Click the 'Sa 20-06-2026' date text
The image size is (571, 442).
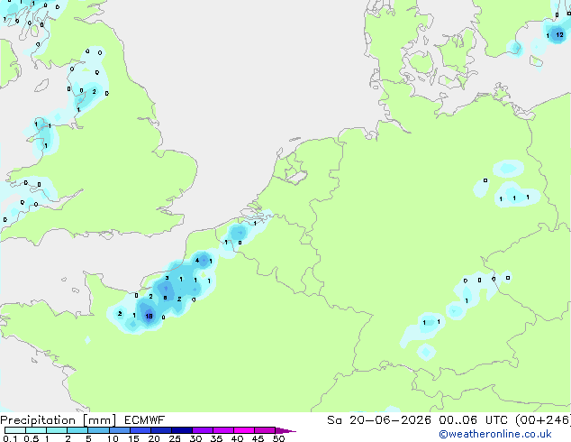tap(379, 420)
